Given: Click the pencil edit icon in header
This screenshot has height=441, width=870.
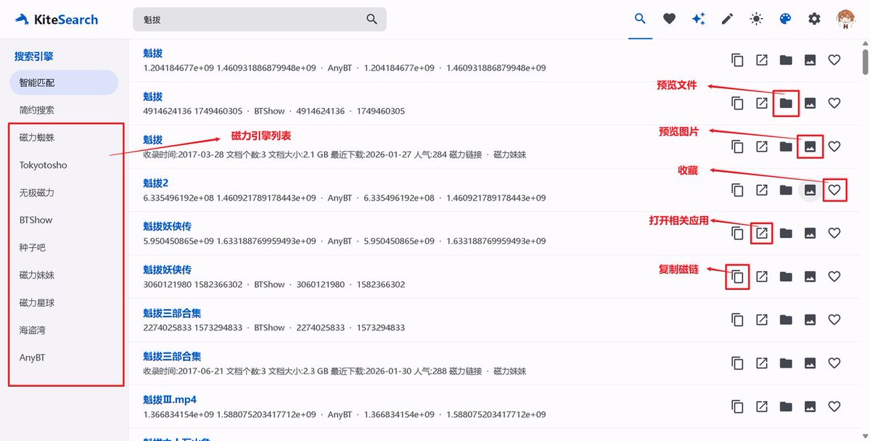Looking at the screenshot, I should coord(727,20).
